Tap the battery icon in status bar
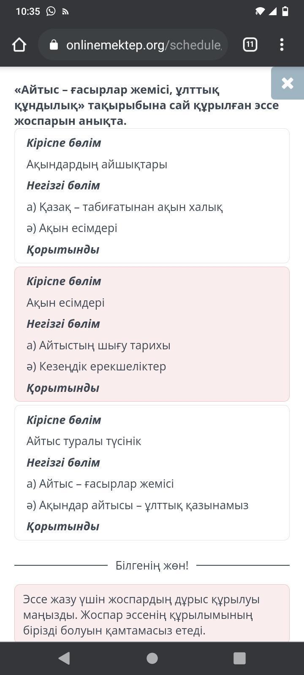The image size is (304, 675). tap(285, 11)
